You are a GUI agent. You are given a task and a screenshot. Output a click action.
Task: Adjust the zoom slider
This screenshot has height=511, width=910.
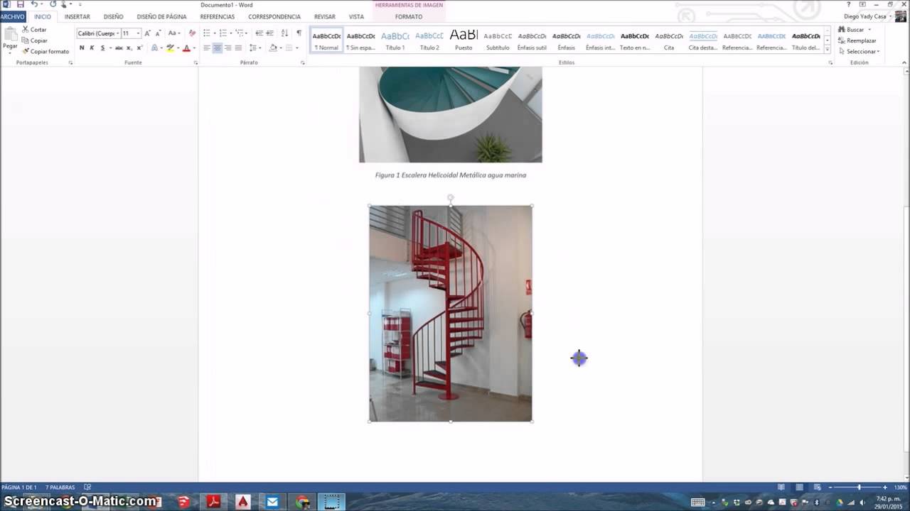[x=859, y=488]
